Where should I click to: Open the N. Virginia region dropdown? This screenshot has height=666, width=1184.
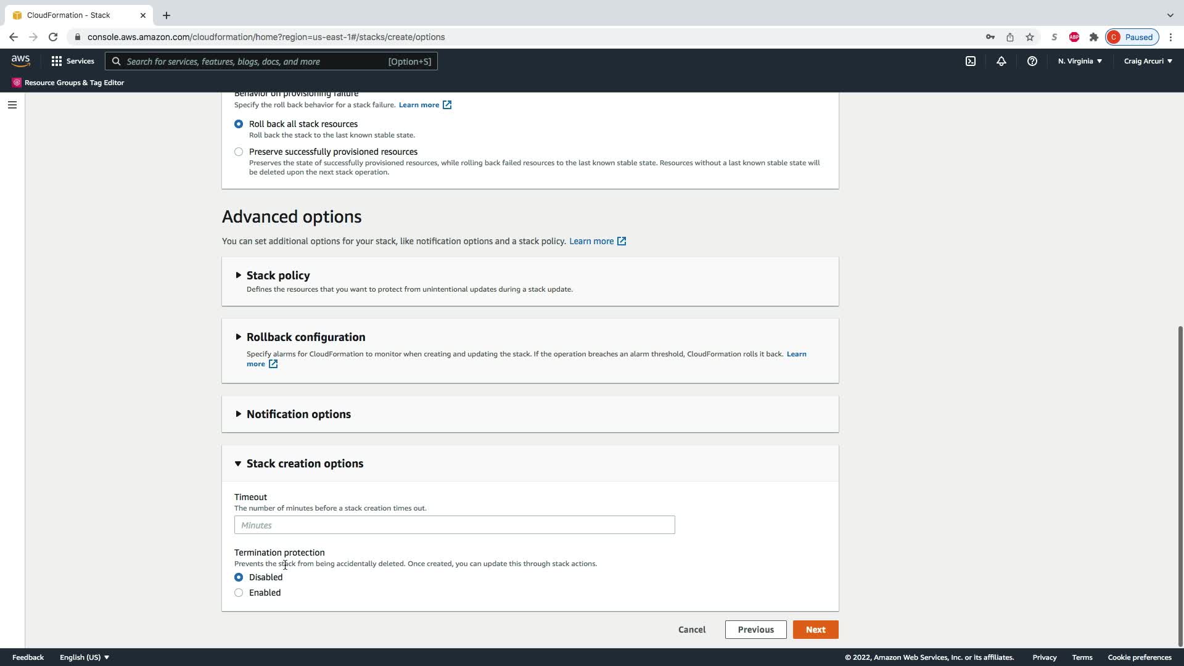click(x=1079, y=61)
